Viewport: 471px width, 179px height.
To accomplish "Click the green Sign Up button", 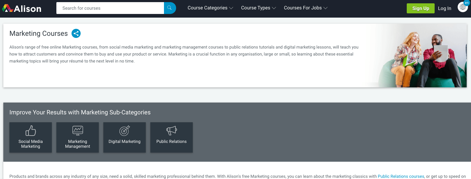I will pyautogui.click(x=420, y=8).
